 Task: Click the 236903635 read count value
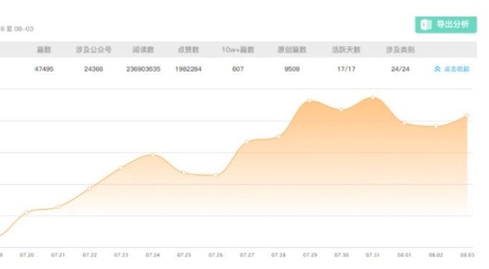pos(143,69)
